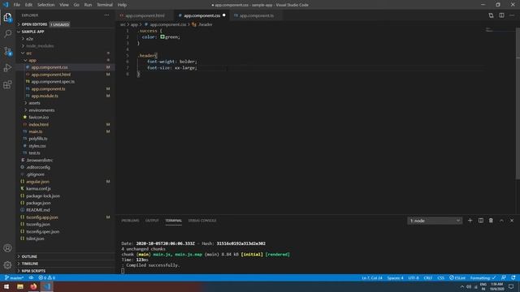Open app.module.ts in file tree
This screenshot has width=520, height=292.
[x=65, y=96]
